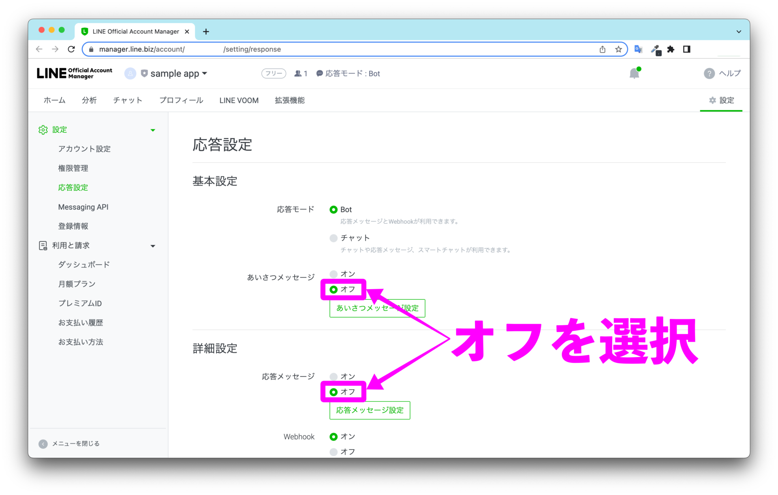This screenshot has width=778, height=495.
Task: Select チャット response mode radio button
Action: (333, 238)
